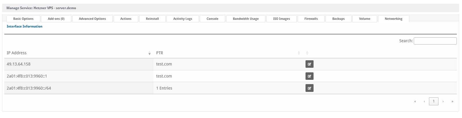462x118 pixels.
Task: Go to the next results page
Action: point(443,101)
